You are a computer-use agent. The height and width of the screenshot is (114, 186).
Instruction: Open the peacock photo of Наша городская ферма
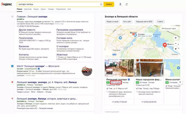tap(149, 68)
